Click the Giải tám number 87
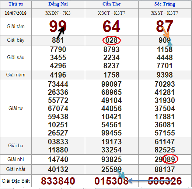This screenshot has height=189, width=192. [x=165, y=26]
